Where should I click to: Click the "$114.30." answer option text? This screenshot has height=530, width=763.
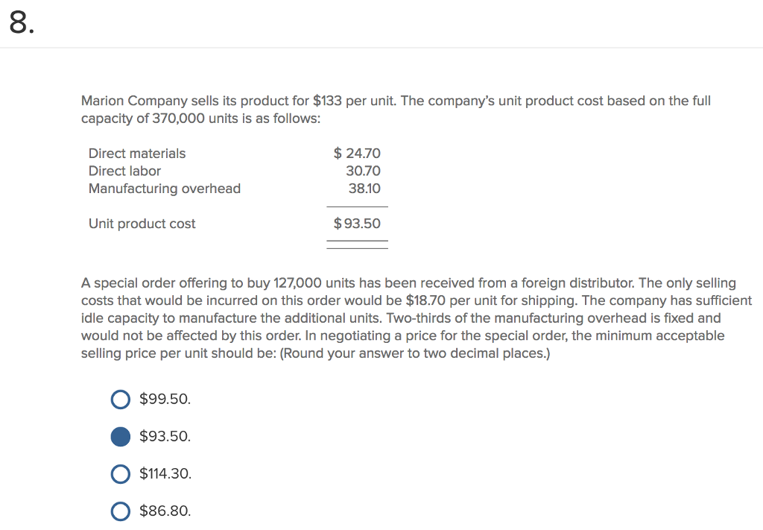point(165,473)
